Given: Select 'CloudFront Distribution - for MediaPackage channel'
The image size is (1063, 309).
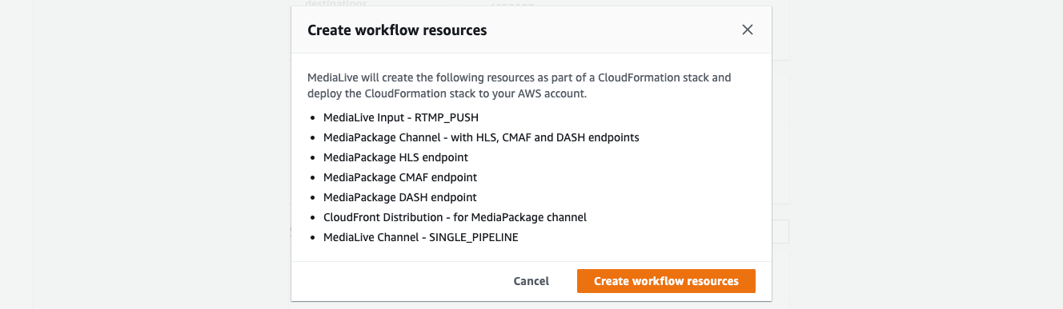Looking at the screenshot, I should [455, 217].
